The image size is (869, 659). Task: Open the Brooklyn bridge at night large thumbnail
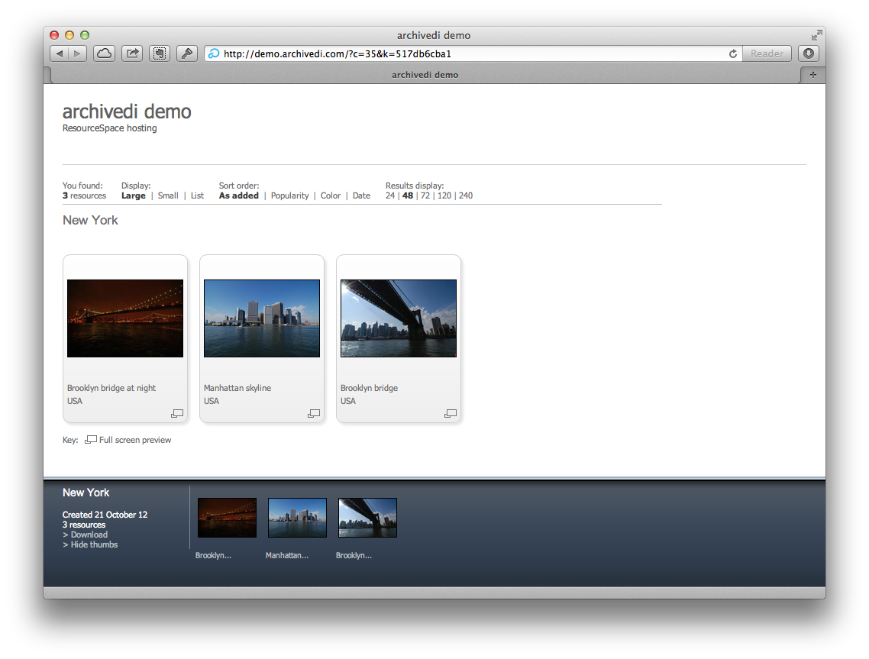click(x=125, y=318)
